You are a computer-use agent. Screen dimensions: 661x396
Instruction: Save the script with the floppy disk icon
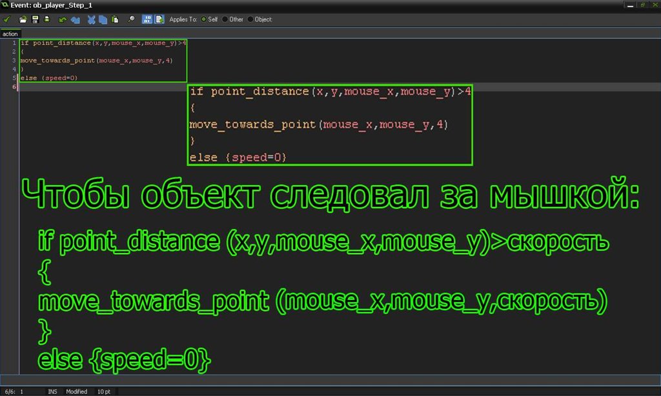tap(35, 19)
